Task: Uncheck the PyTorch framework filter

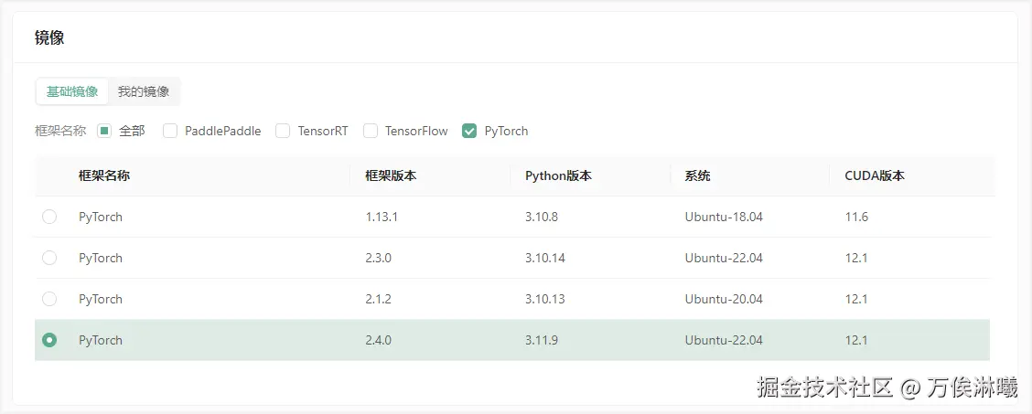Action: (469, 131)
